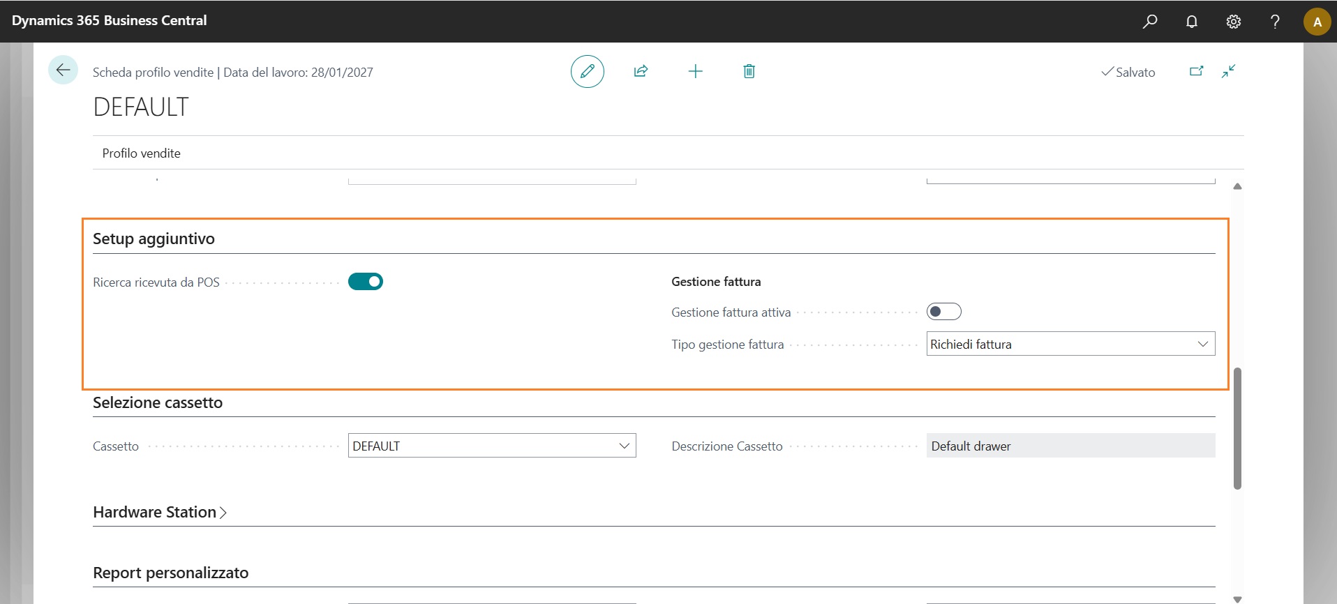Open Tipo gestione fattura dropdown
1337x604 pixels.
[1070, 344]
